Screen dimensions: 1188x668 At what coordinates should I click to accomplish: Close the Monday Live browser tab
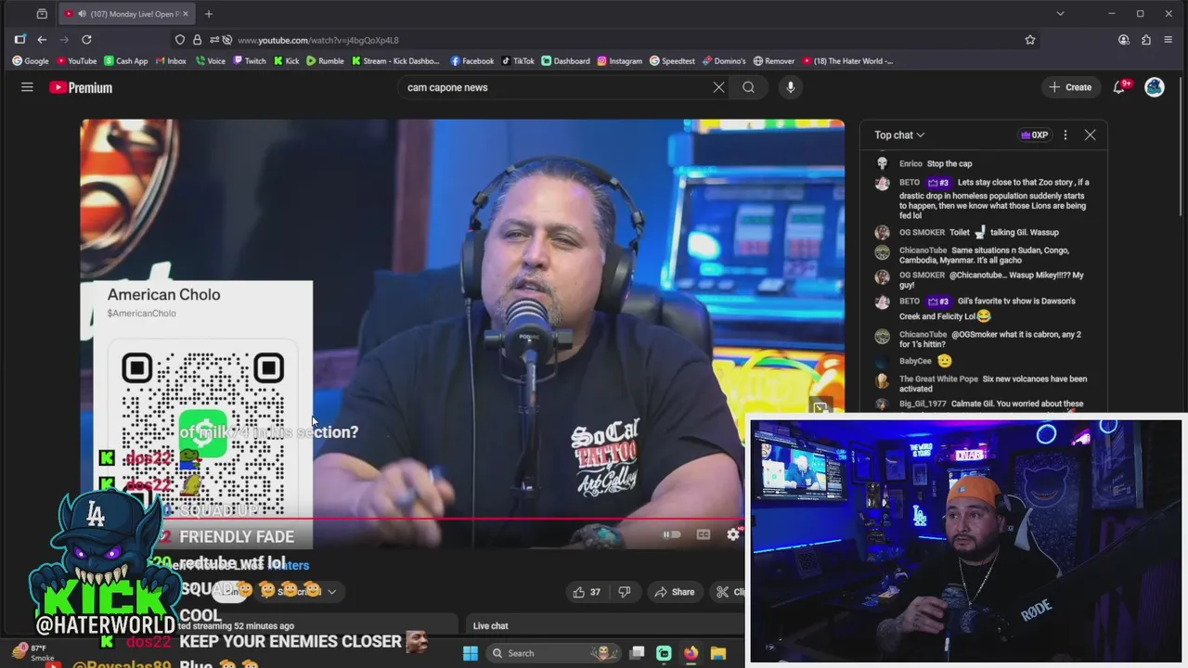186,14
